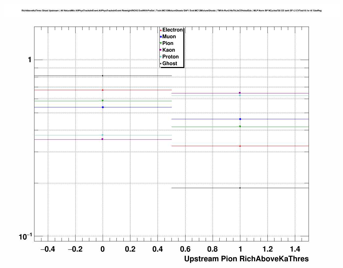343x268 pixels.
Task: Select the Ghost data point at x=1
Action: point(240,188)
